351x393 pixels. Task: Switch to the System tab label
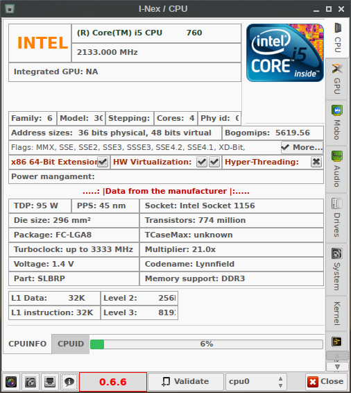coord(337,276)
